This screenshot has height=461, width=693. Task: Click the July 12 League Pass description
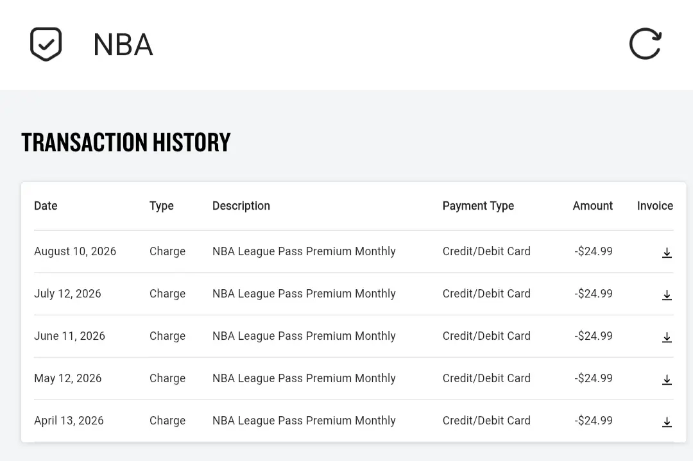304,294
